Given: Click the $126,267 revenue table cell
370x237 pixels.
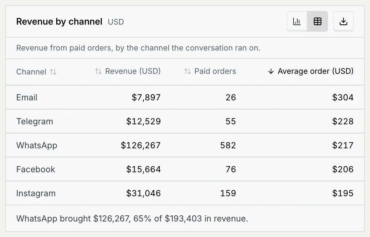Looking at the screenshot, I should [x=141, y=145].
